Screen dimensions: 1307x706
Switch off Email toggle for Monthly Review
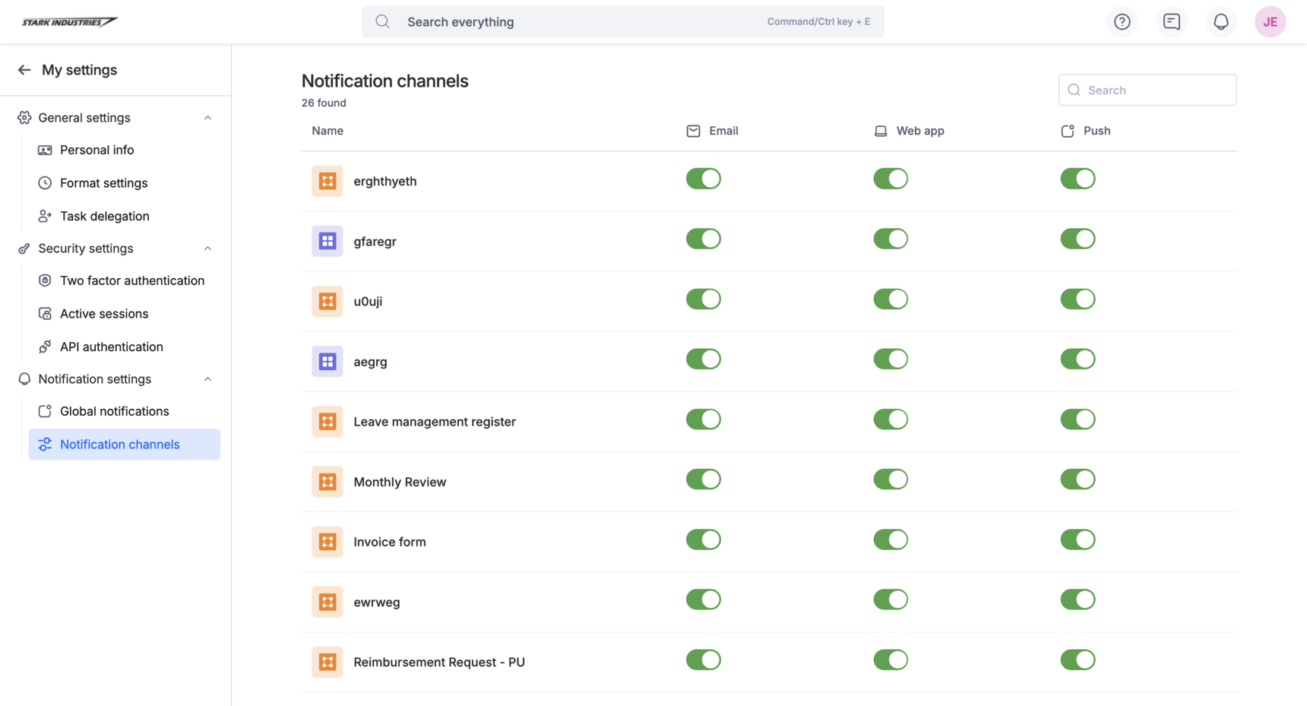[703, 480]
